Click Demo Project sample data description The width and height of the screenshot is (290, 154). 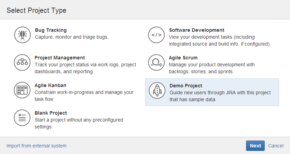(x=220, y=96)
